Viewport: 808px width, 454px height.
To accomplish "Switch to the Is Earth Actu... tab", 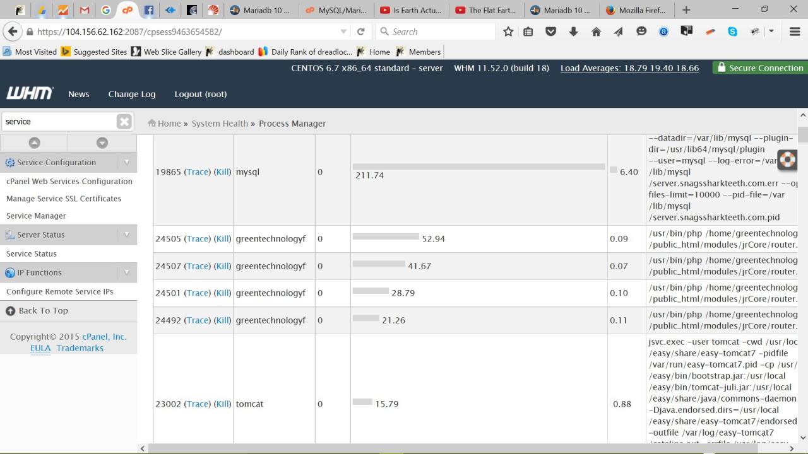I will pyautogui.click(x=410, y=10).
